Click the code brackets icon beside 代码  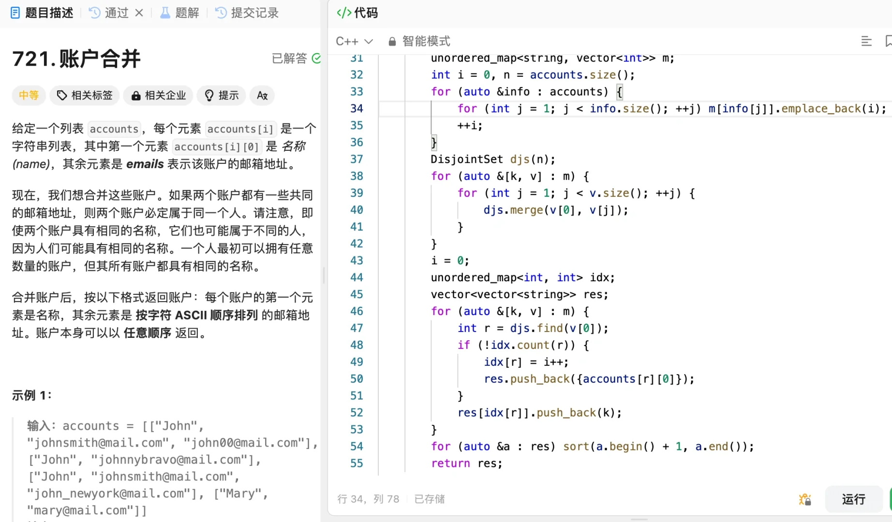coord(344,13)
